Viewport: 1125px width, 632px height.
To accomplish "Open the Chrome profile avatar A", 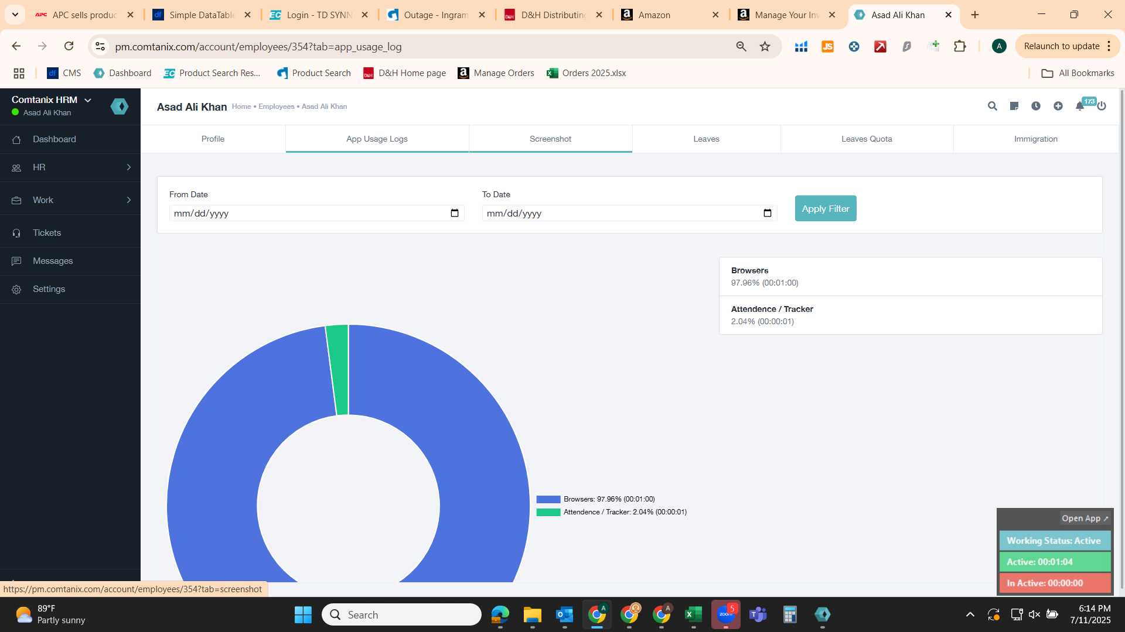I will pyautogui.click(x=999, y=46).
